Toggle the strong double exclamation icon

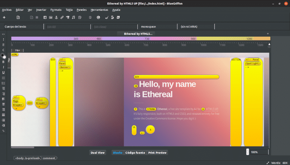pos(3,45)
